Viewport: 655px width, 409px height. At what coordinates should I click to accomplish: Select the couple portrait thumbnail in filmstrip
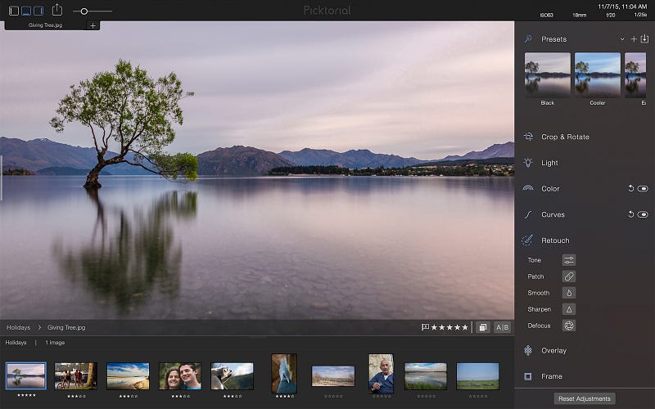(180, 376)
